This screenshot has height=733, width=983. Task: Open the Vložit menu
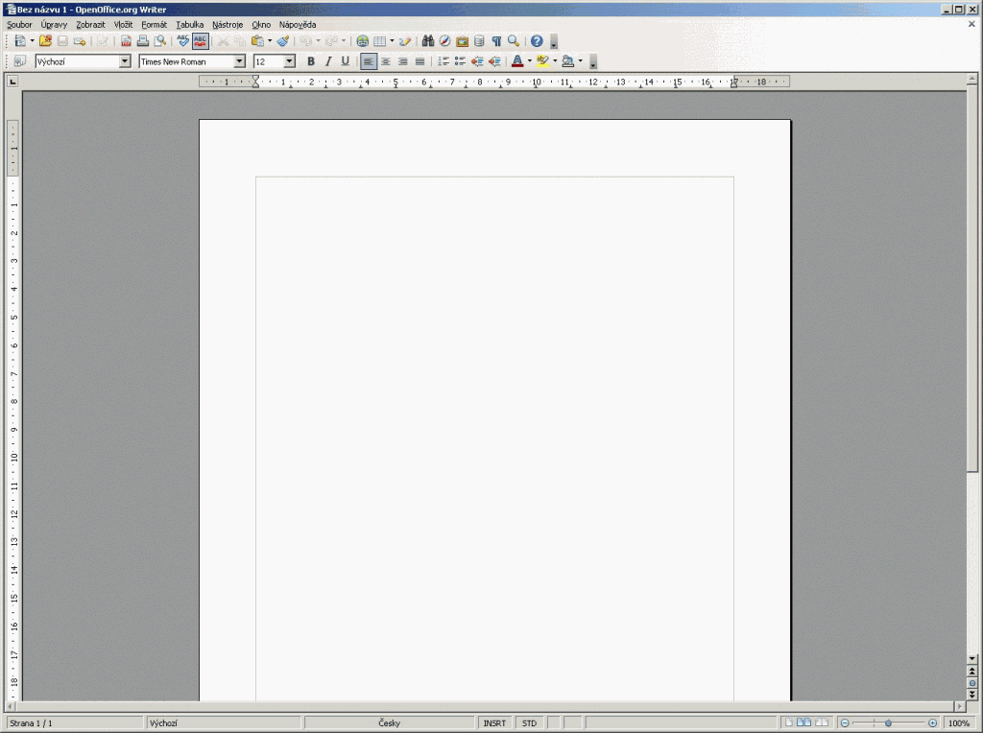click(123, 24)
